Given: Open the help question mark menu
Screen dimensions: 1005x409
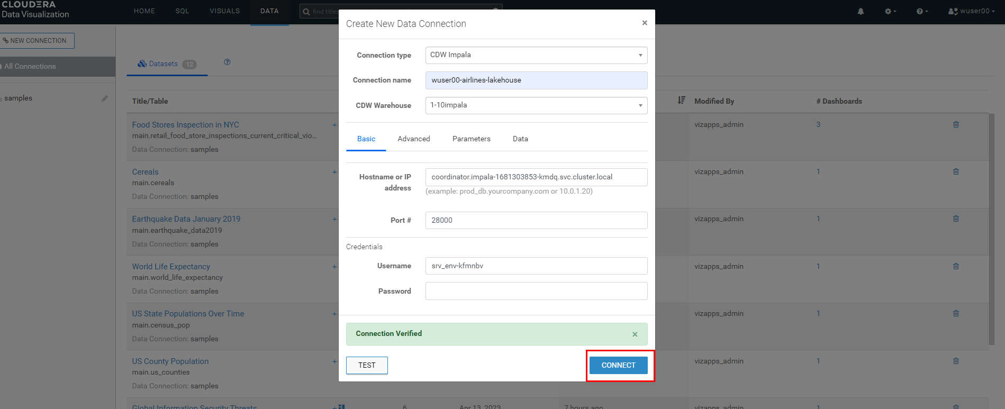Looking at the screenshot, I should pos(922,11).
